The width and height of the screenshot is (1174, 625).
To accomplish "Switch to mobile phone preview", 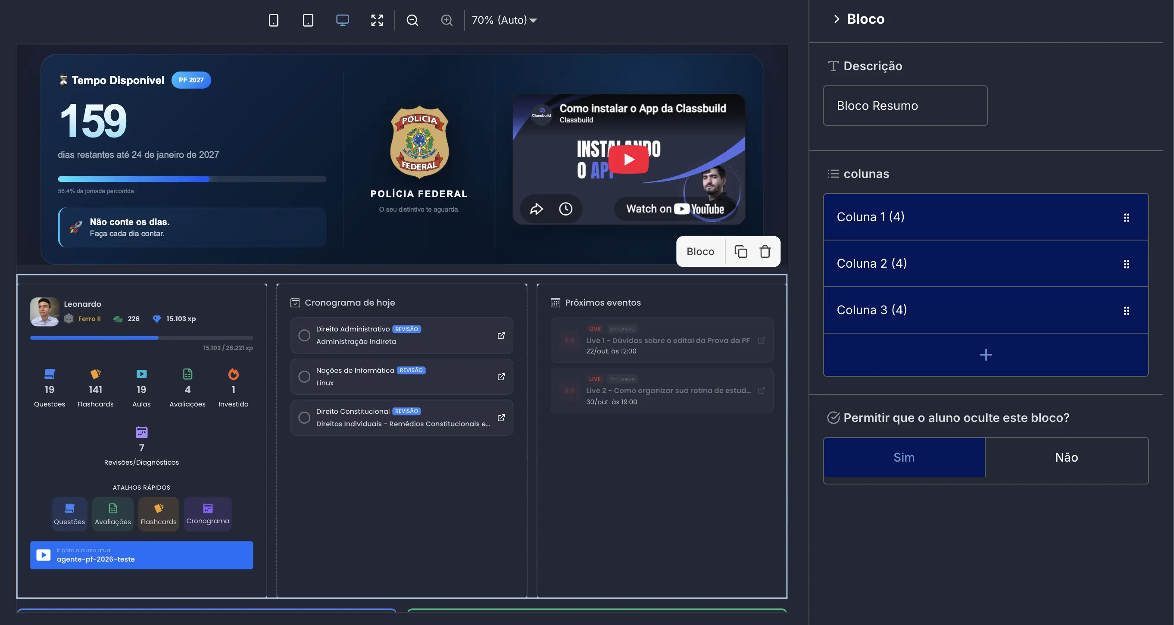I will [273, 20].
